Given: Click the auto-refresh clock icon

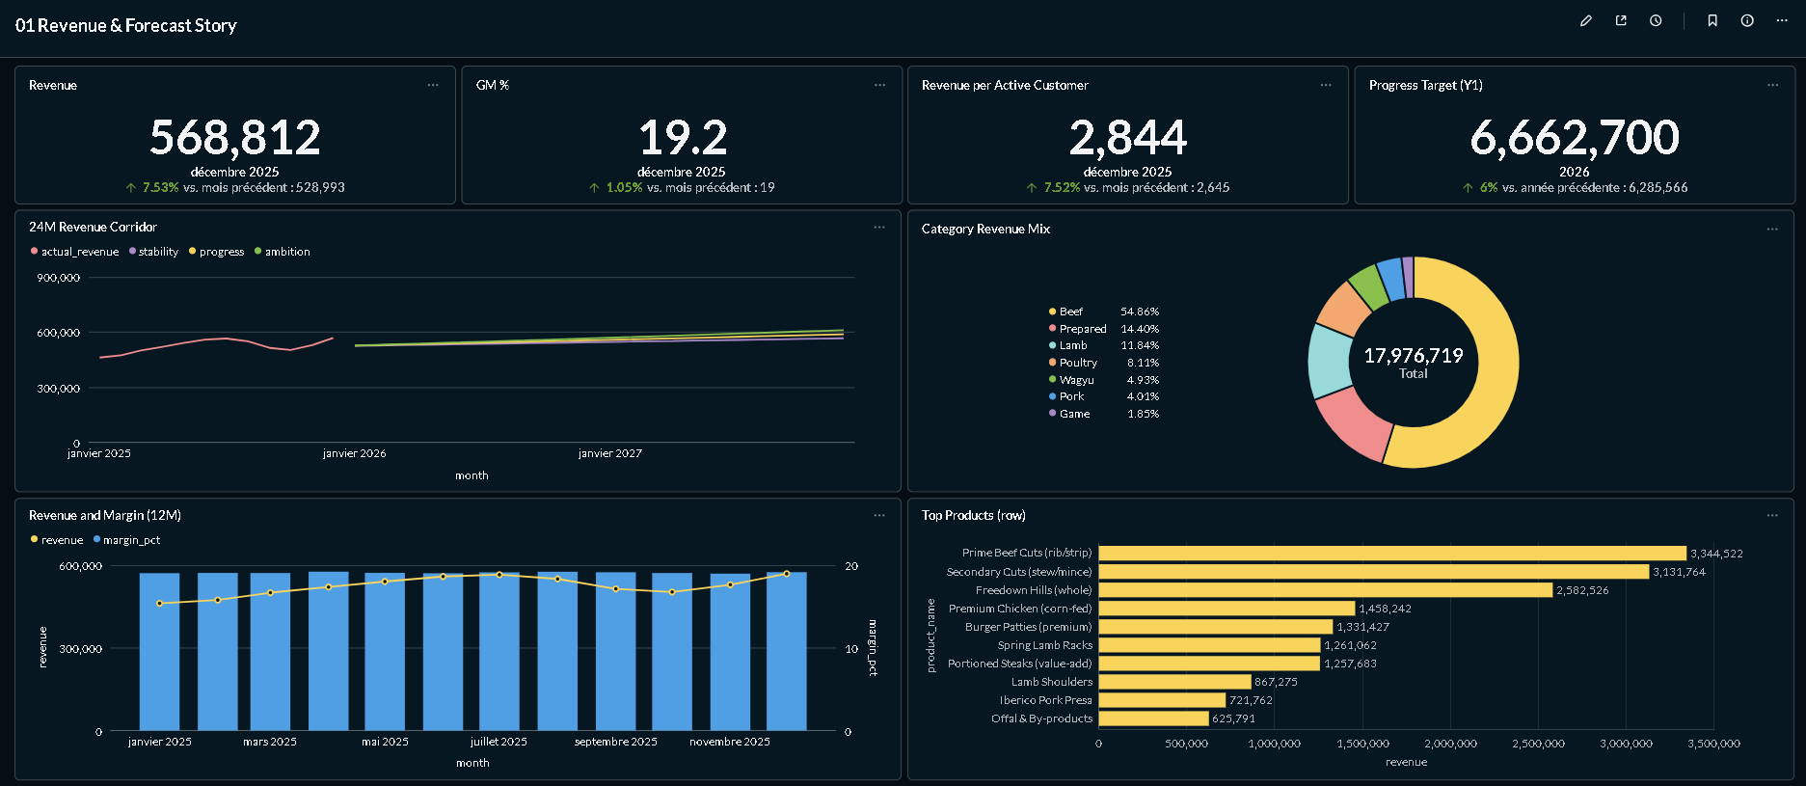Looking at the screenshot, I should tap(1656, 21).
